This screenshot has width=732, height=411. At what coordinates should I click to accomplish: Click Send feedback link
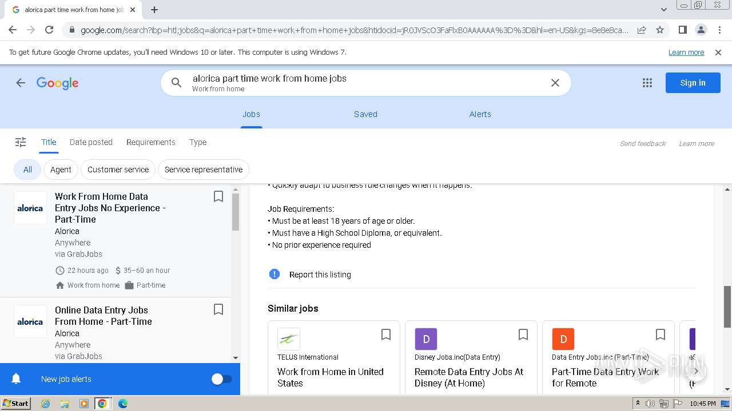(x=643, y=143)
